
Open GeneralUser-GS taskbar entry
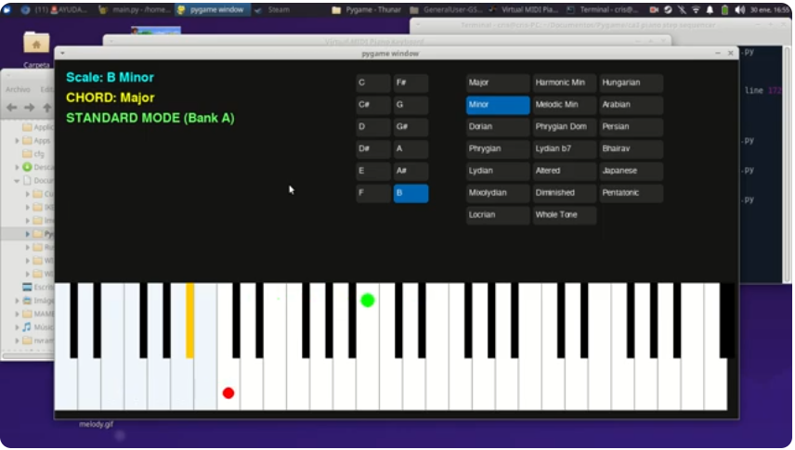point(446,9)
